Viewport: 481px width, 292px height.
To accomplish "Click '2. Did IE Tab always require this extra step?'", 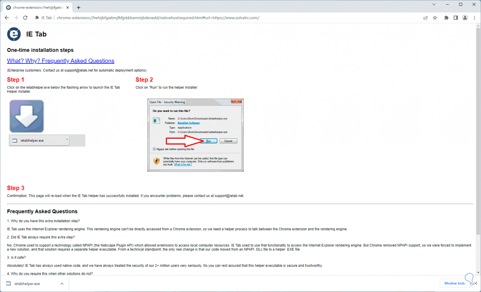I will (x=41, y=237).
